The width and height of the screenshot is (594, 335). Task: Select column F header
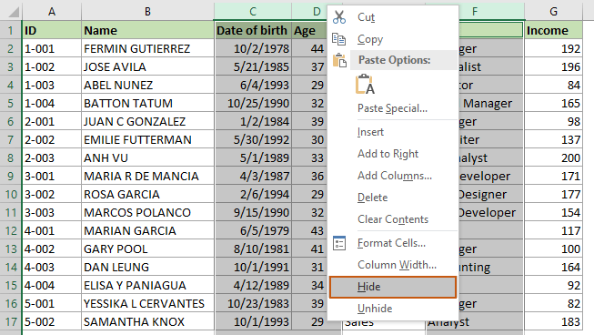491,12
